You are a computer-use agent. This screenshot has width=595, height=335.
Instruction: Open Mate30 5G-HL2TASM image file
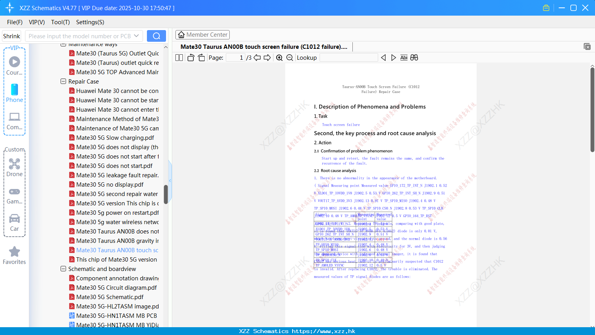[113, 306]
